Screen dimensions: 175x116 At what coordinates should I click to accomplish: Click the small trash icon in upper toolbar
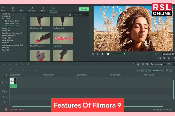pyautogui.click(x=16, y=65)
